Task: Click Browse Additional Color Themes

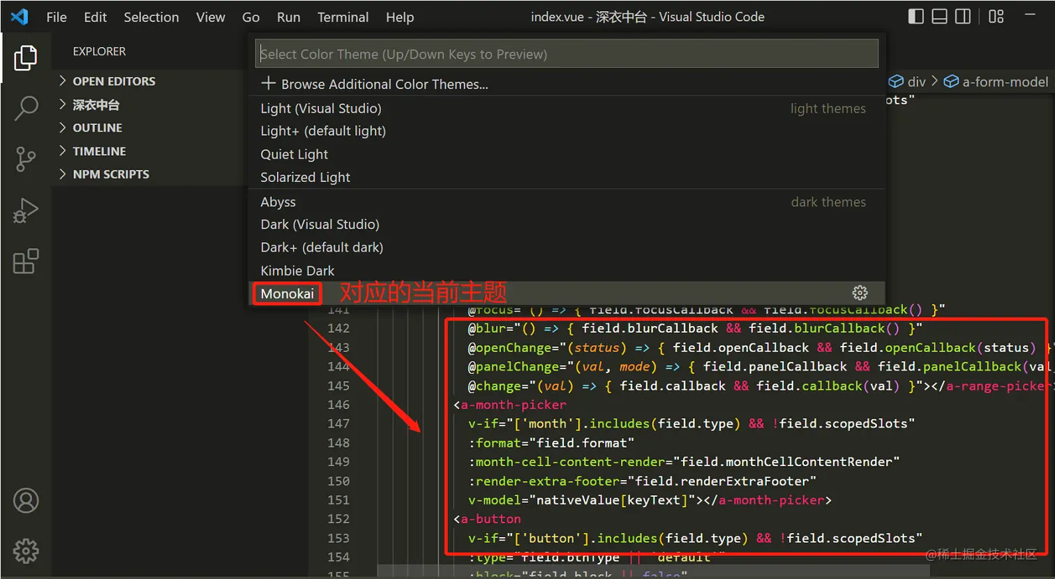Action: tap(567, 84)
